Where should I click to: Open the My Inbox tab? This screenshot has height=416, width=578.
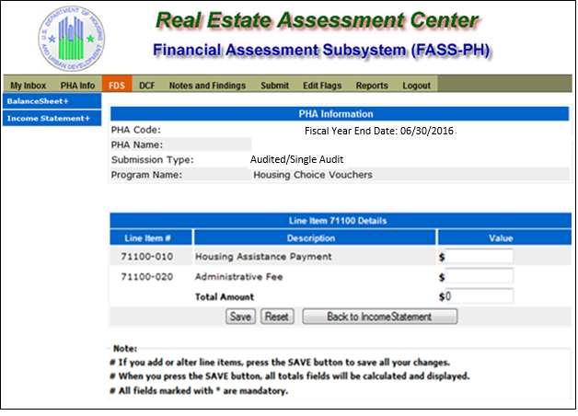(28, 86)
